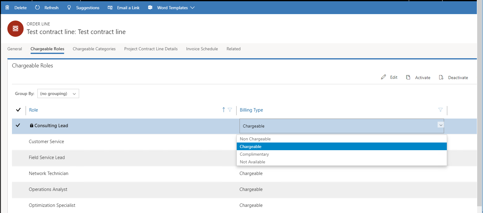The image size is (483, 213).
Task: Click the red Order Line entity icon
Action: (x=15, y=29)
